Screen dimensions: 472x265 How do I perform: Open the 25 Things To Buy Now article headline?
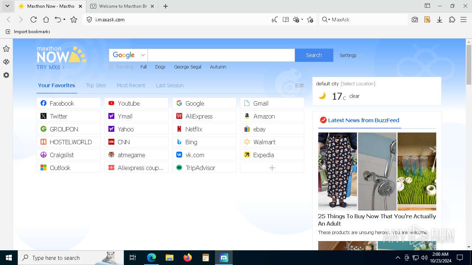pyautogui.click(x=377, y=220)
